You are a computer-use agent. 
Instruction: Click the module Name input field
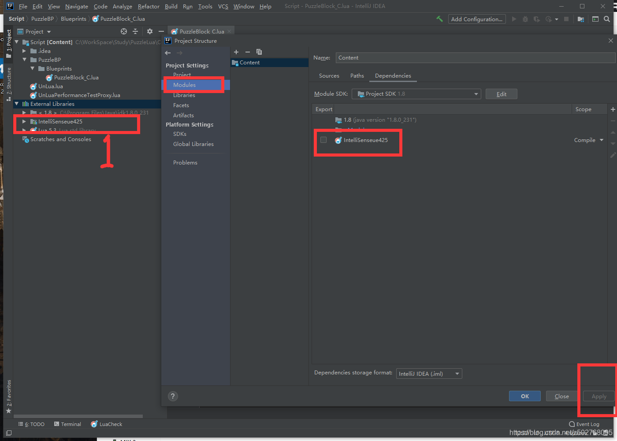pos(475,58)
